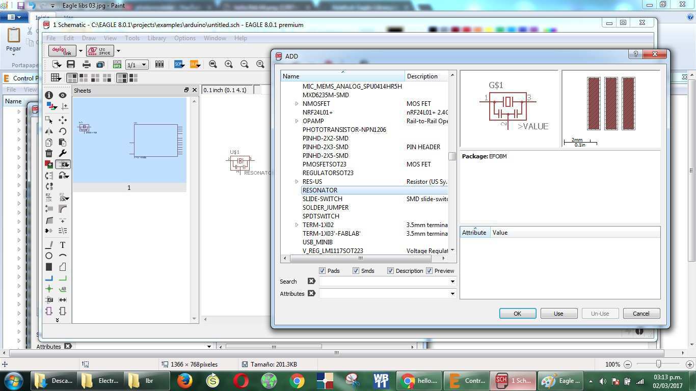Click the Zoom to fit magnifier
Screen dimensions: 696x391
pos(213,64)
